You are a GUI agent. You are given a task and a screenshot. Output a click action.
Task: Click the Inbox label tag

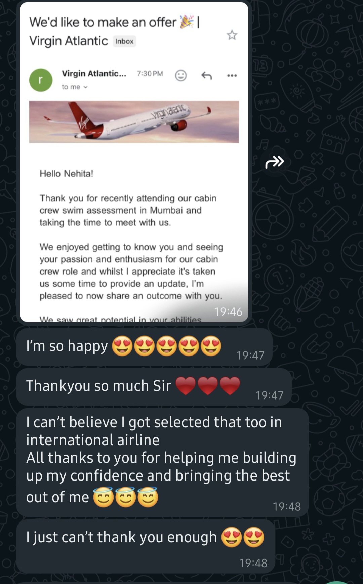[x=124, y=41]
